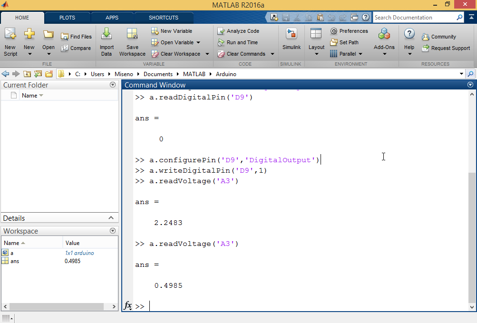477x323 pixels.
Task: Switch to the SHORTCUTS tab
Action: click(164, 18)
